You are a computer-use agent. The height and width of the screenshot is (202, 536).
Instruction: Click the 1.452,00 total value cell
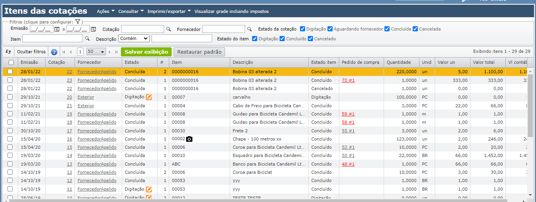pos(488,156)
